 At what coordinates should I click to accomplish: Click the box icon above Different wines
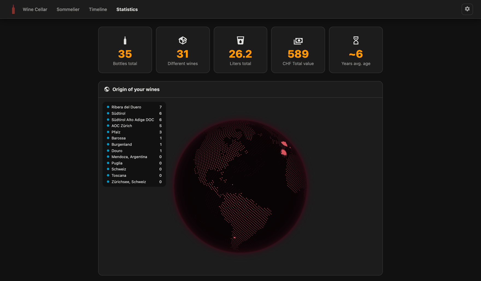click(x=183, y=40)
